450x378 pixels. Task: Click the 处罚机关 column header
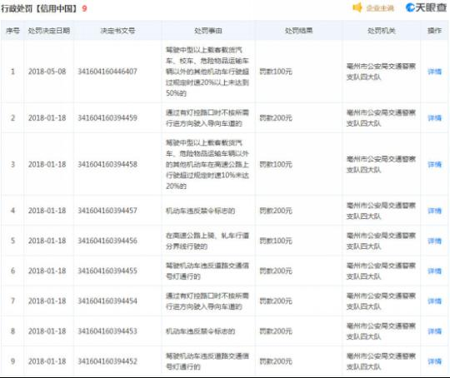tap(382, 31)
